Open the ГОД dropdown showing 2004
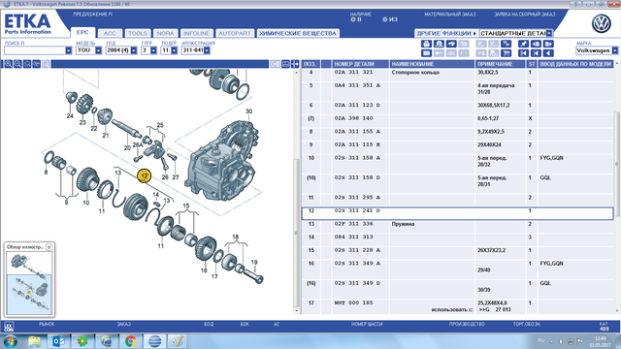 click(x=134, y=50)
